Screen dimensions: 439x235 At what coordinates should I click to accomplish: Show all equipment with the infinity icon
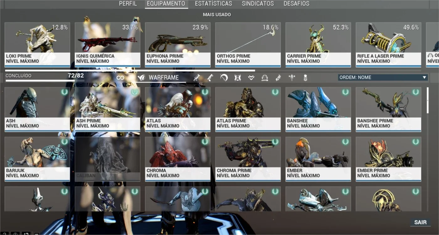click(x=120, y=78)
